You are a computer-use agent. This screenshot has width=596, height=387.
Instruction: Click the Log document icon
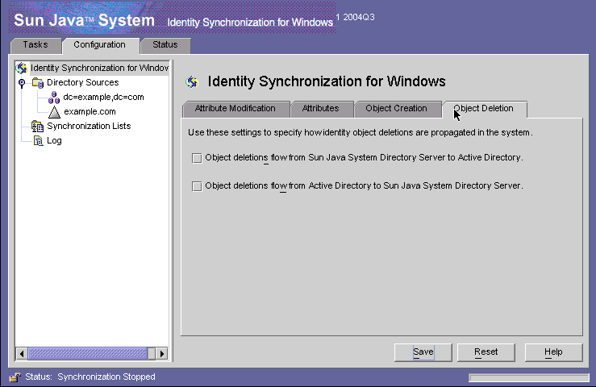point(39,140)
